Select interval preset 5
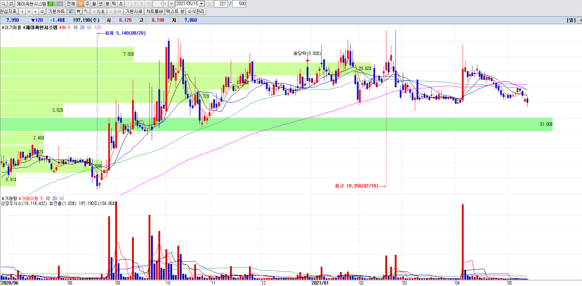The image size is (582, 286). (x=142, y=4)
